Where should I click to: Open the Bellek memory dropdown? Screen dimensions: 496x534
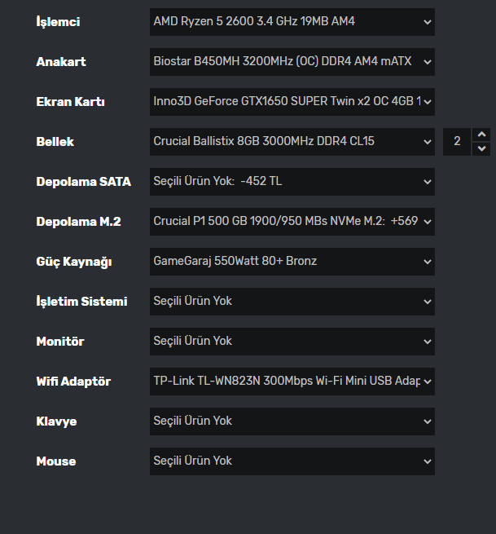(x=292, y=142)
